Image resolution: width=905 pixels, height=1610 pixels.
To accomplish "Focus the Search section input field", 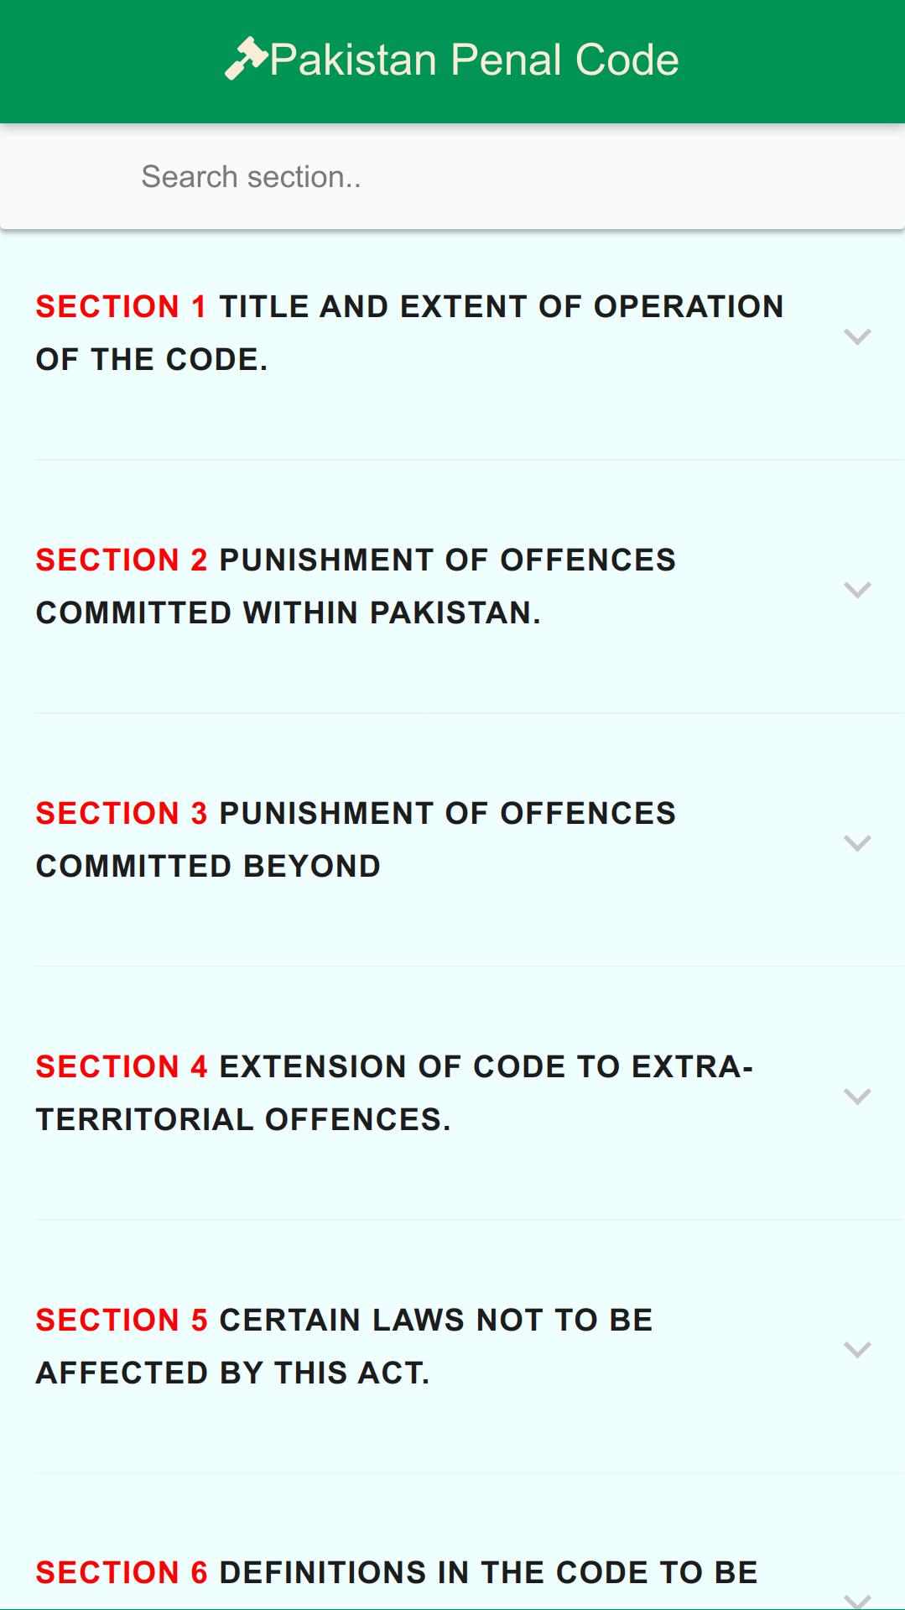I will point(452,177).
